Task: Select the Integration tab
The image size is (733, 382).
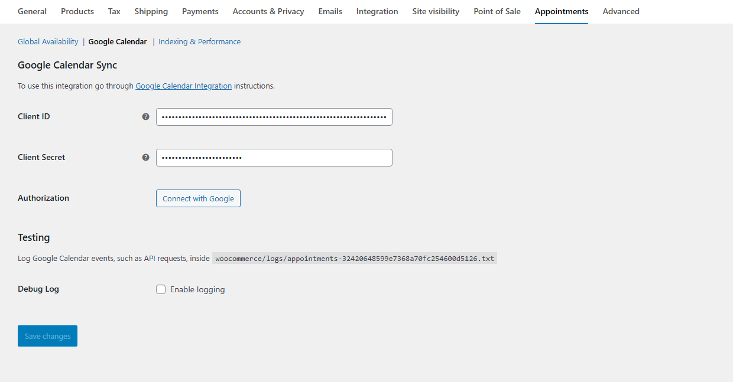Action: (x=377, y=11)
